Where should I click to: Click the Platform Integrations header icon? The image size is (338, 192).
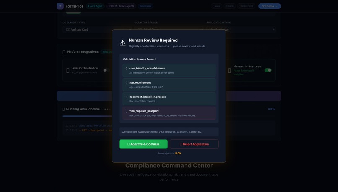[x=64, y=52]
